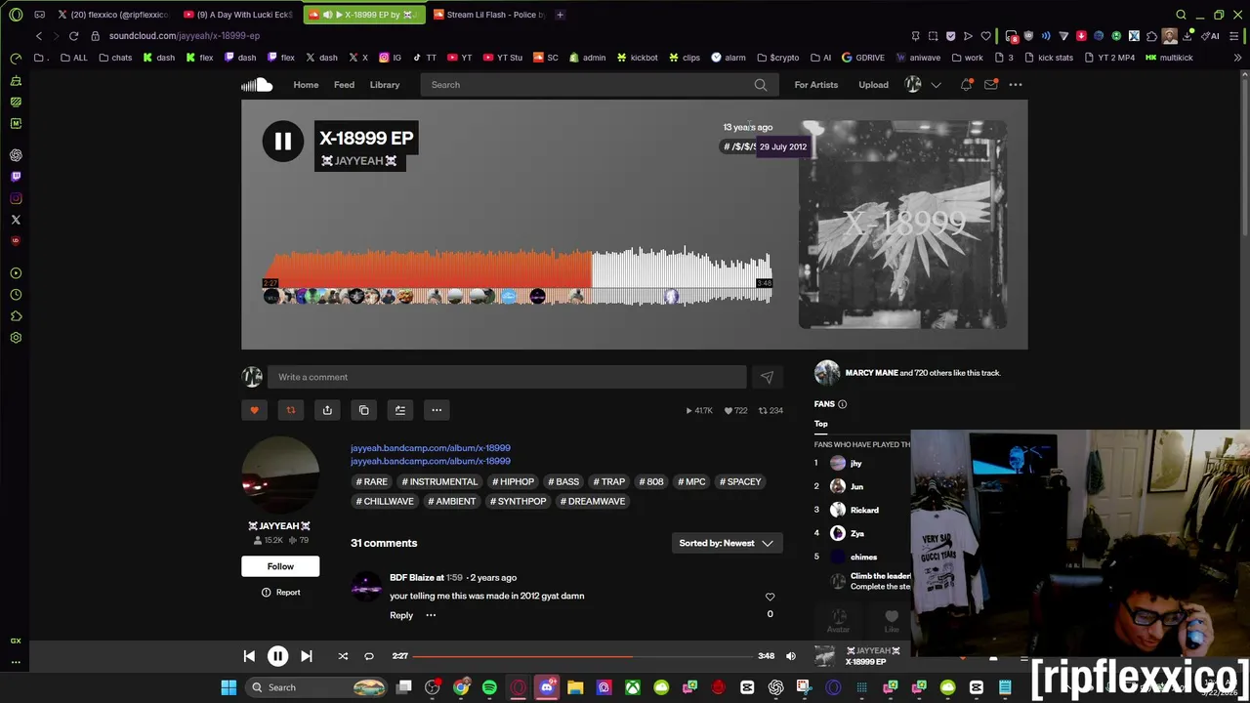Open Chrome from the taskbar
1250x703 pixels.
click(461, 687)
